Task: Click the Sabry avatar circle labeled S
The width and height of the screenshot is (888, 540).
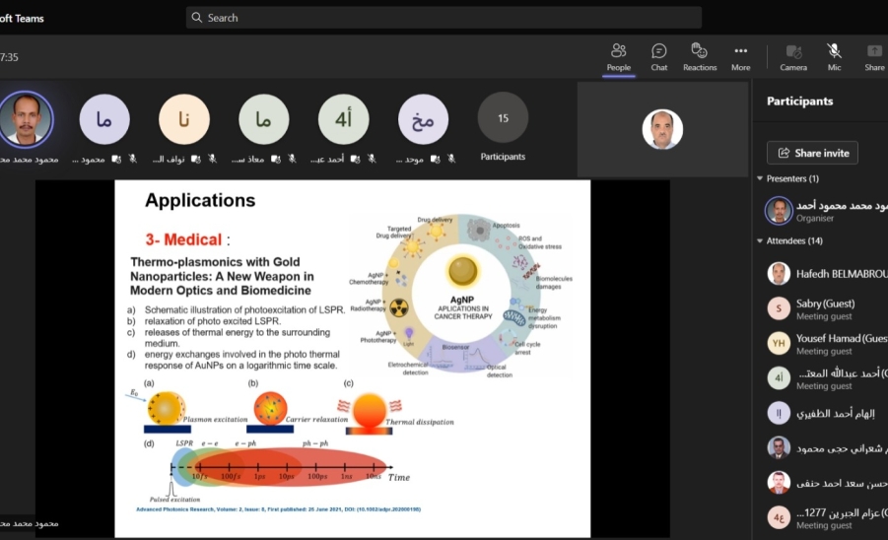Action: (x=779, y=308)
